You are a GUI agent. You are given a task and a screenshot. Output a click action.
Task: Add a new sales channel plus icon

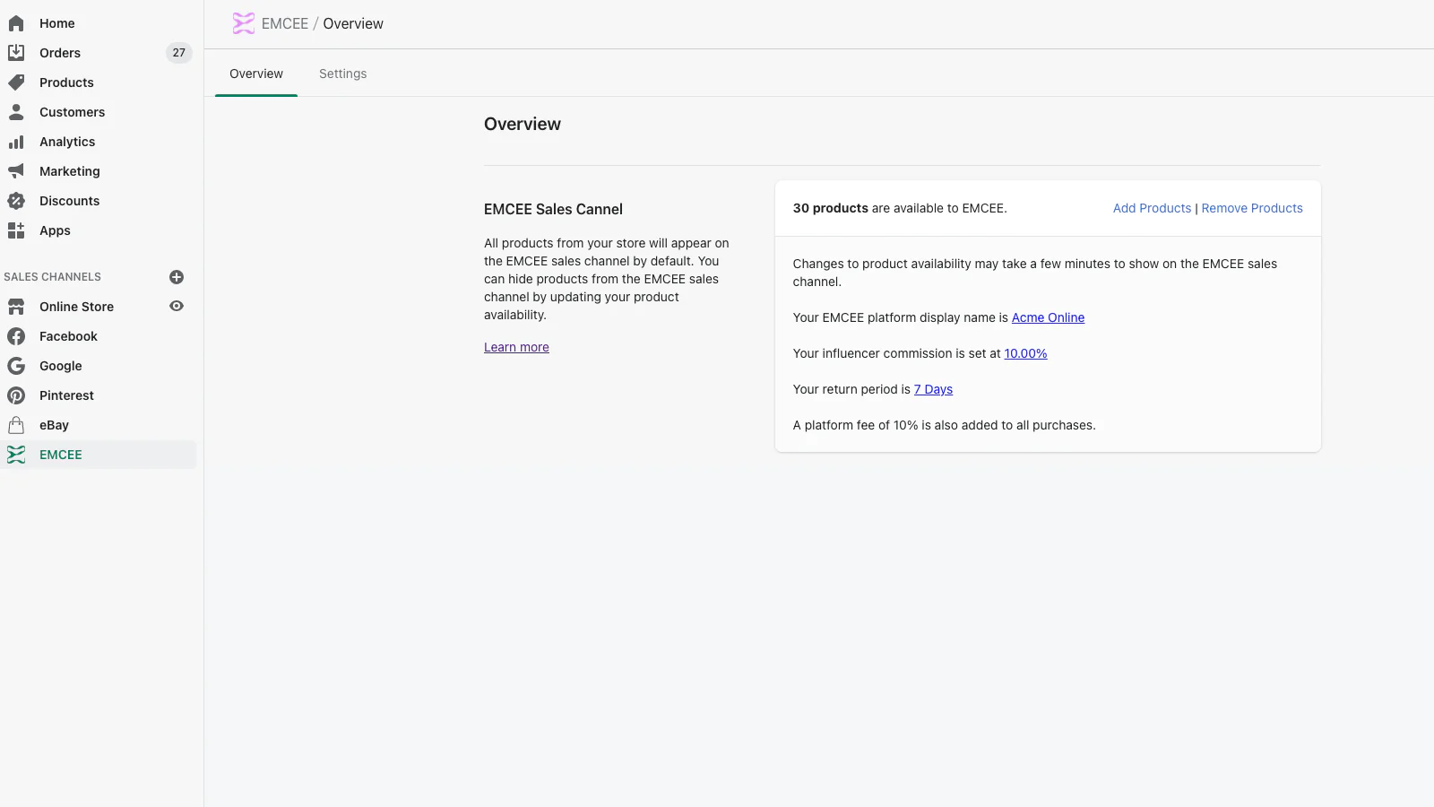coord(177,277)
